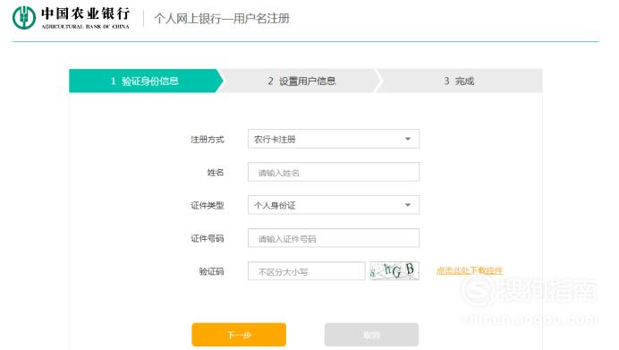This screenshot has height=350, width=619.
Task: Focus the 姓名 input field
Action: click(x=334, y=172)
